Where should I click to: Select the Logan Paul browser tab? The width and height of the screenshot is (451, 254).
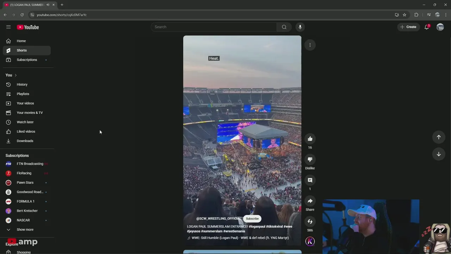30,5
